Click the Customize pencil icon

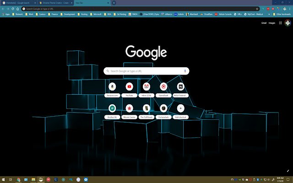[288, 171]
